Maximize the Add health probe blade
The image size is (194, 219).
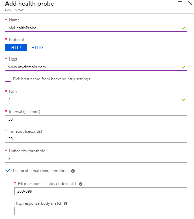pos(180,3)
